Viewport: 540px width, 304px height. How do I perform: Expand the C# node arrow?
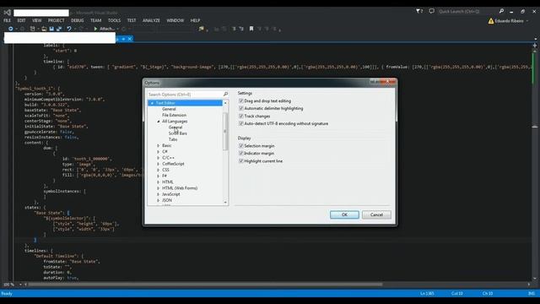[x=158, y=152]
